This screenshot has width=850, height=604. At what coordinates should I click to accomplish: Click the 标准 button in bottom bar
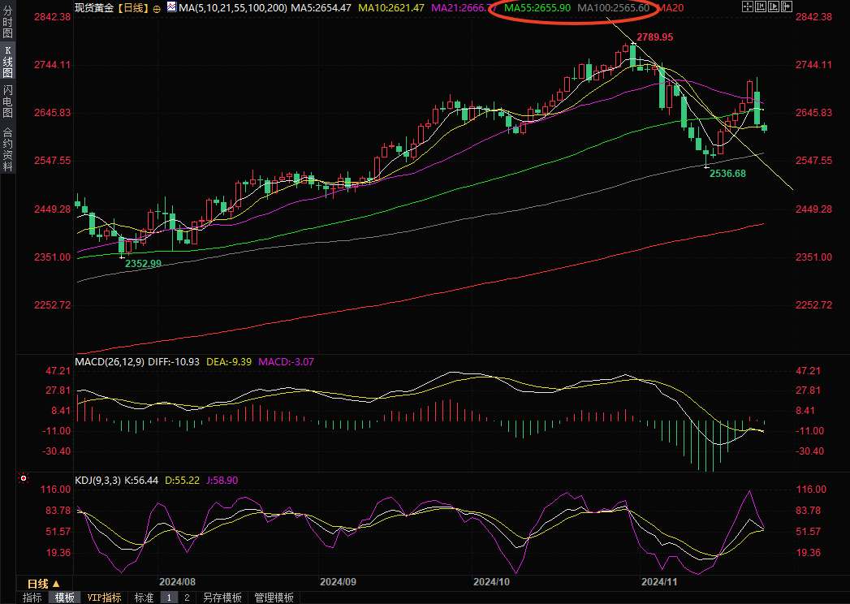(x=144, y=598)
